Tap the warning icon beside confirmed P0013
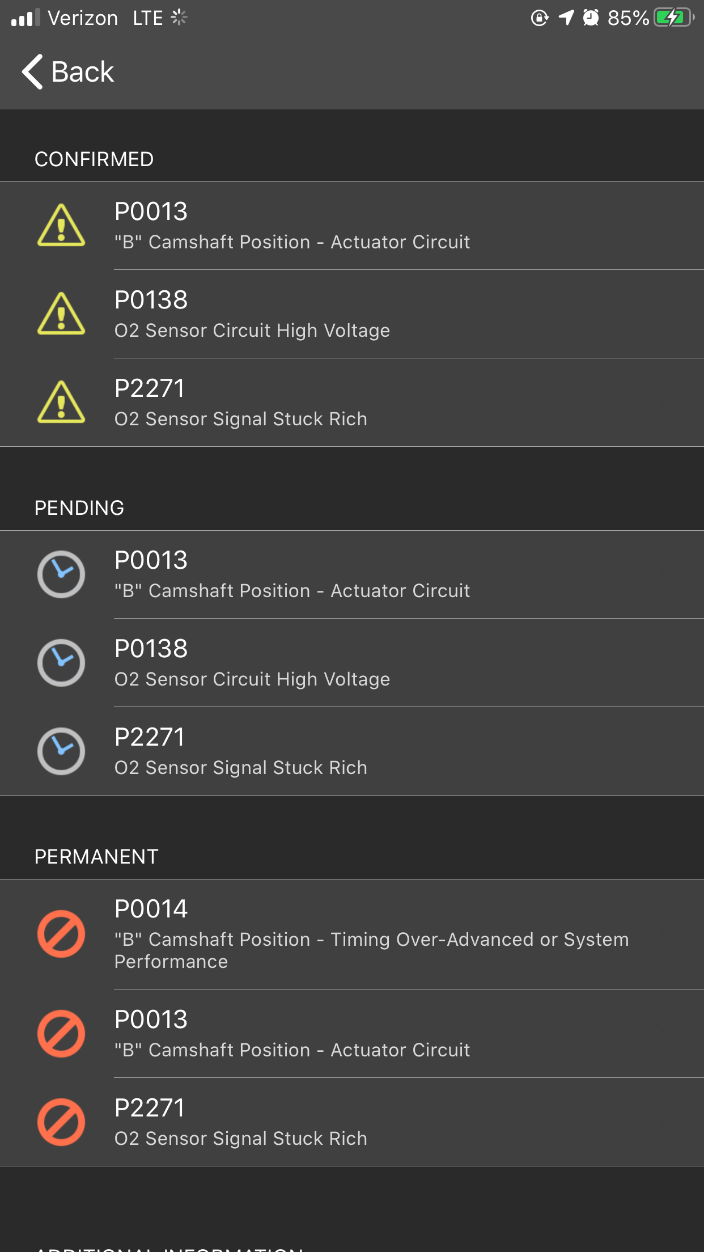Viewport: 704px width, 1252px height. (61, 226)
